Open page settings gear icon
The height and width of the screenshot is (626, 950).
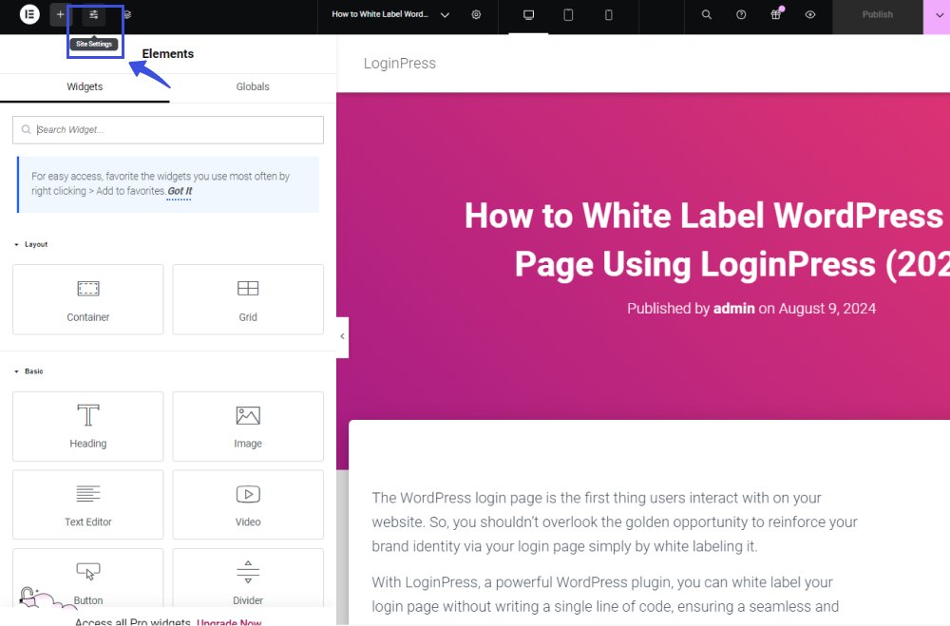click(476, 14)
